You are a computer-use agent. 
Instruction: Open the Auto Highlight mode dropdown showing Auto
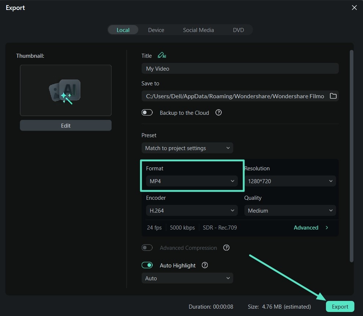pos(187,278)
